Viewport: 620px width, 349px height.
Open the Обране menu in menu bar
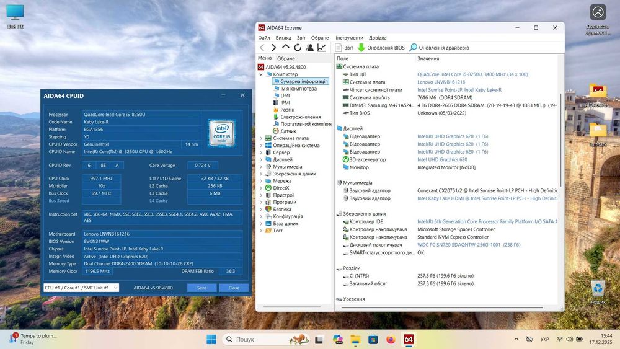[x=319, y=38]
